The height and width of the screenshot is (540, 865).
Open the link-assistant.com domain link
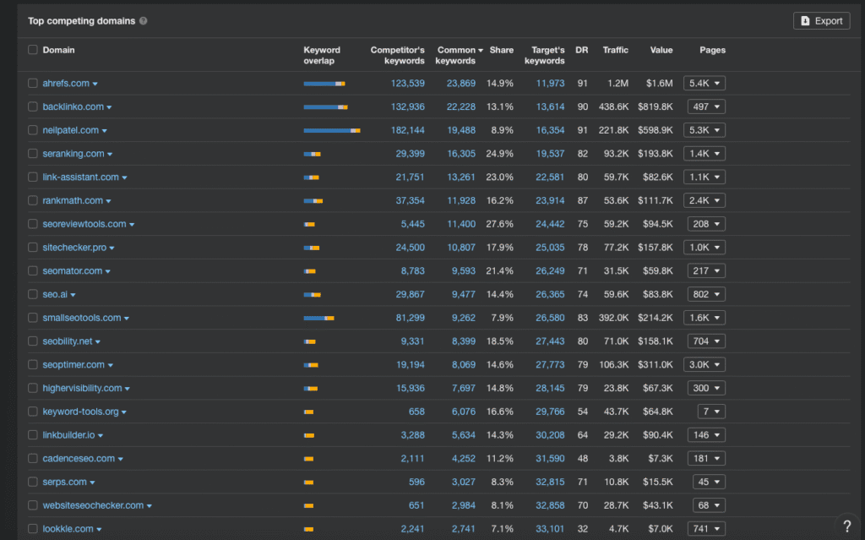[80, 177]
